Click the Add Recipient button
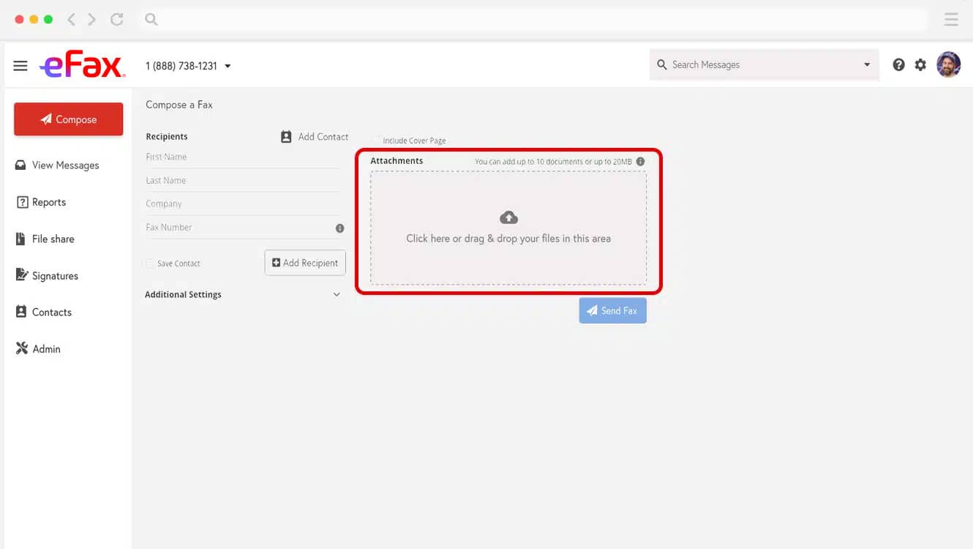The height and width of the screenshot is (549, 973). [305, 262]
